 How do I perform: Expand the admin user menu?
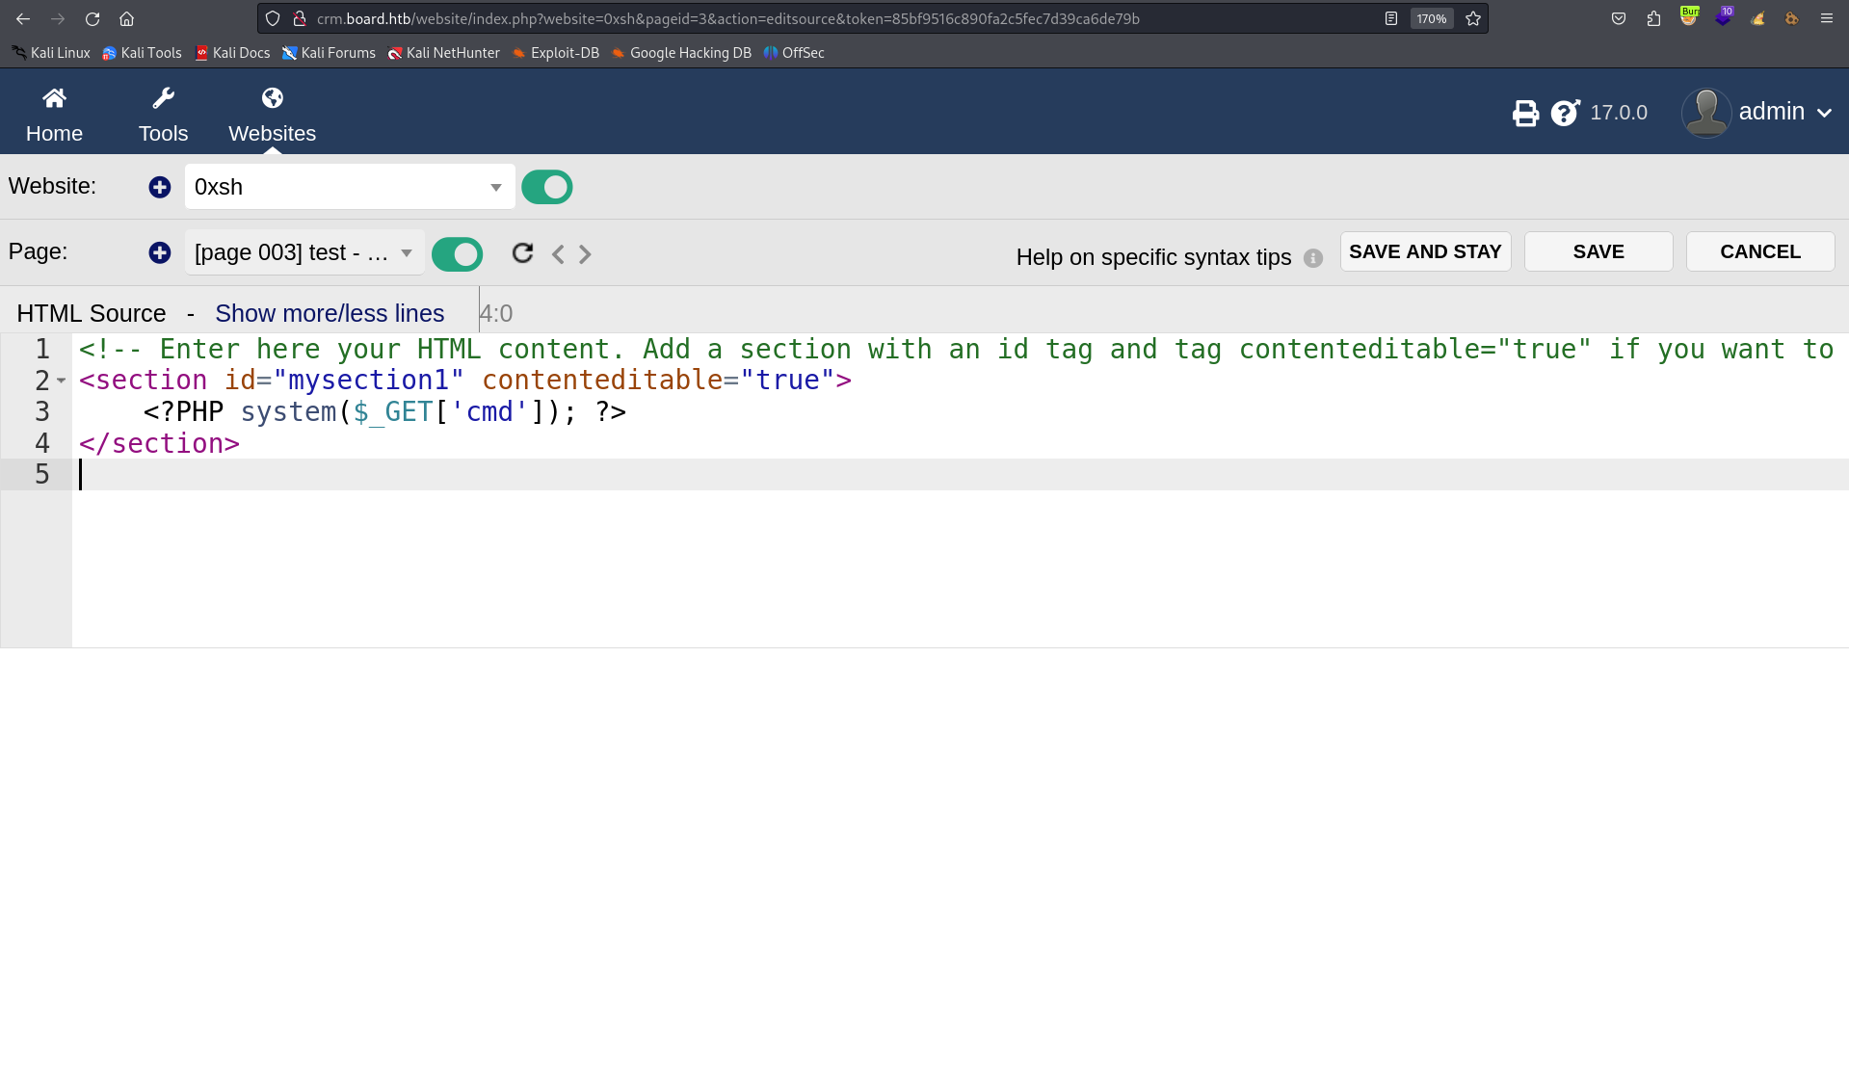click(1824, 113)
